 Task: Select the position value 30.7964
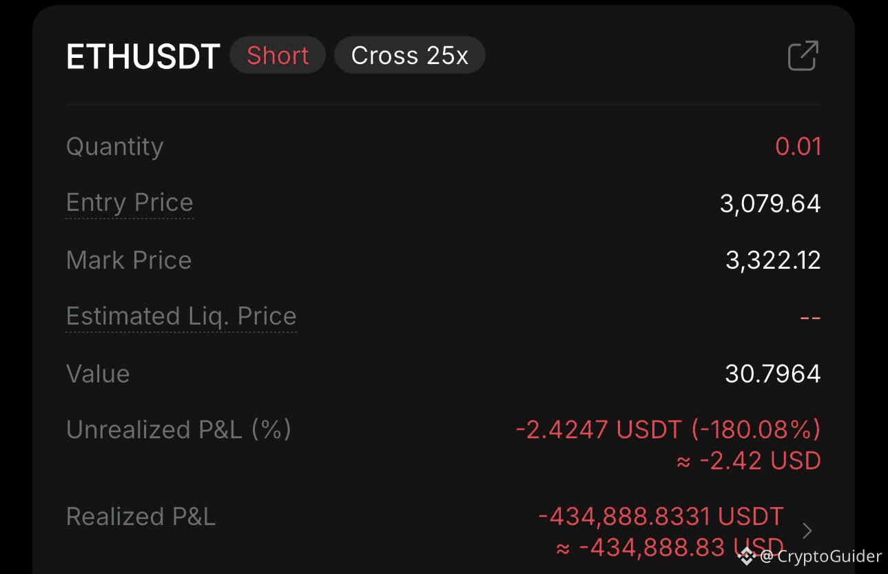[773, 374]
